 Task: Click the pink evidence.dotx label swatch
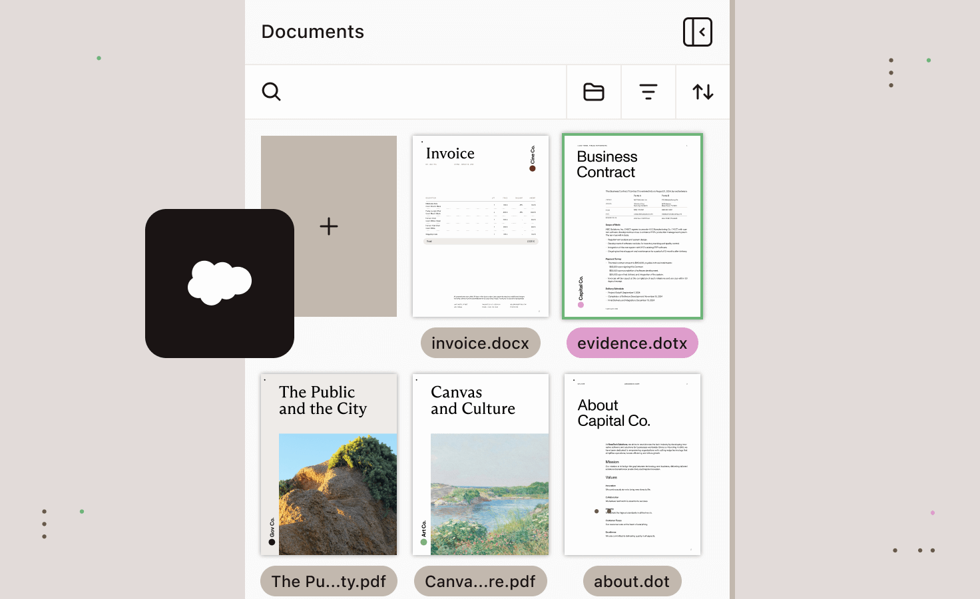pyautogui.click(x=632, y=343)
